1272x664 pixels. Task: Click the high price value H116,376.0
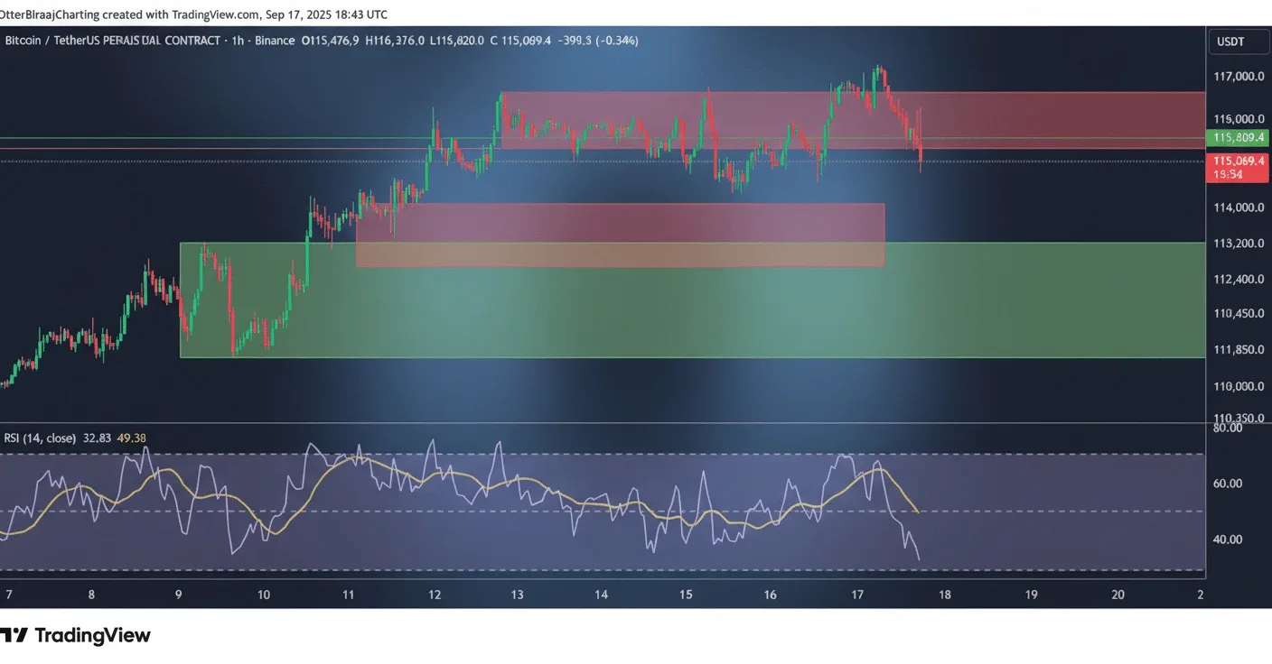click(x=395, y=41)
